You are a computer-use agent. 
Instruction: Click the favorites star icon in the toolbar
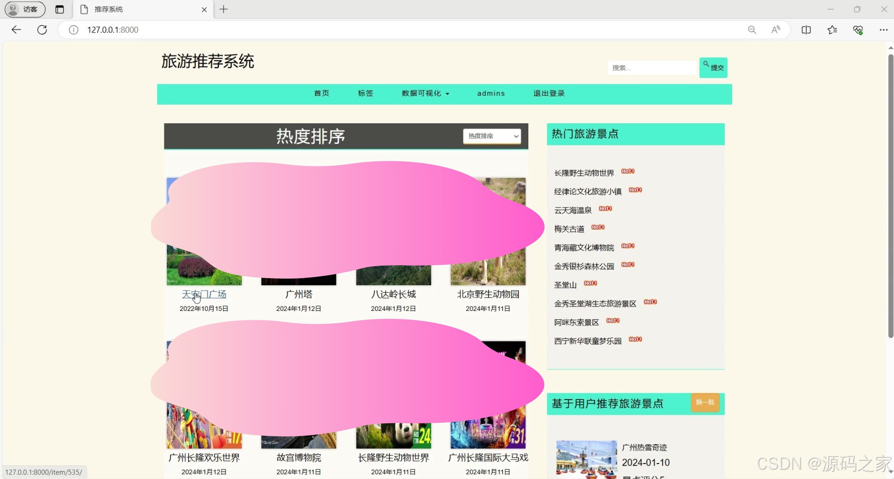pyautogui.click(x=832, y=30)
